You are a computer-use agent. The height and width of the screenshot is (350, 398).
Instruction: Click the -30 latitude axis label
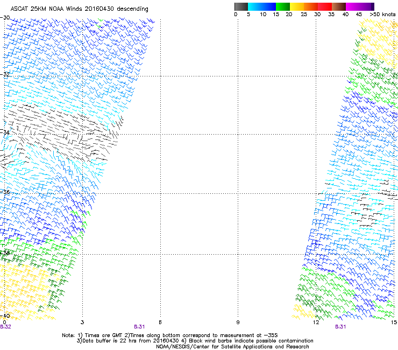tap(5, 18)
